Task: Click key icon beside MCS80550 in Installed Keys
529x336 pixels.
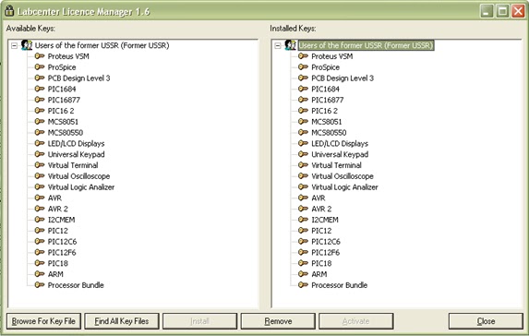Action: (x=303, y=132)
